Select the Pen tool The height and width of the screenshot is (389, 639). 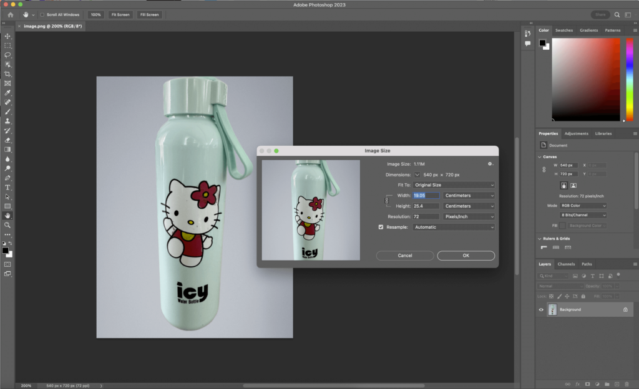click(7, 178)
